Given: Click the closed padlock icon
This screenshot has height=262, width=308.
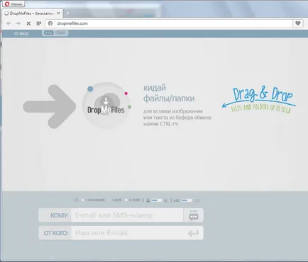Looking at the screenshot, I should point(148,200).
